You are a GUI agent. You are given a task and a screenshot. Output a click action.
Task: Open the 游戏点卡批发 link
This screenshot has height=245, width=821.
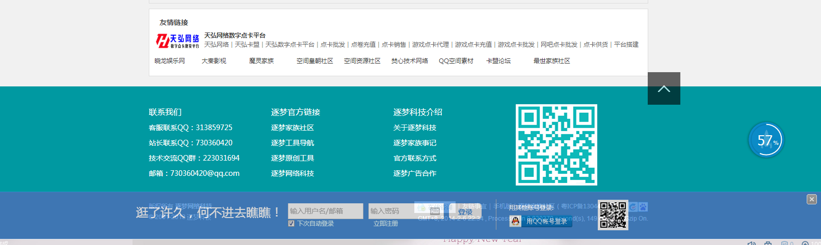[516, 45]
